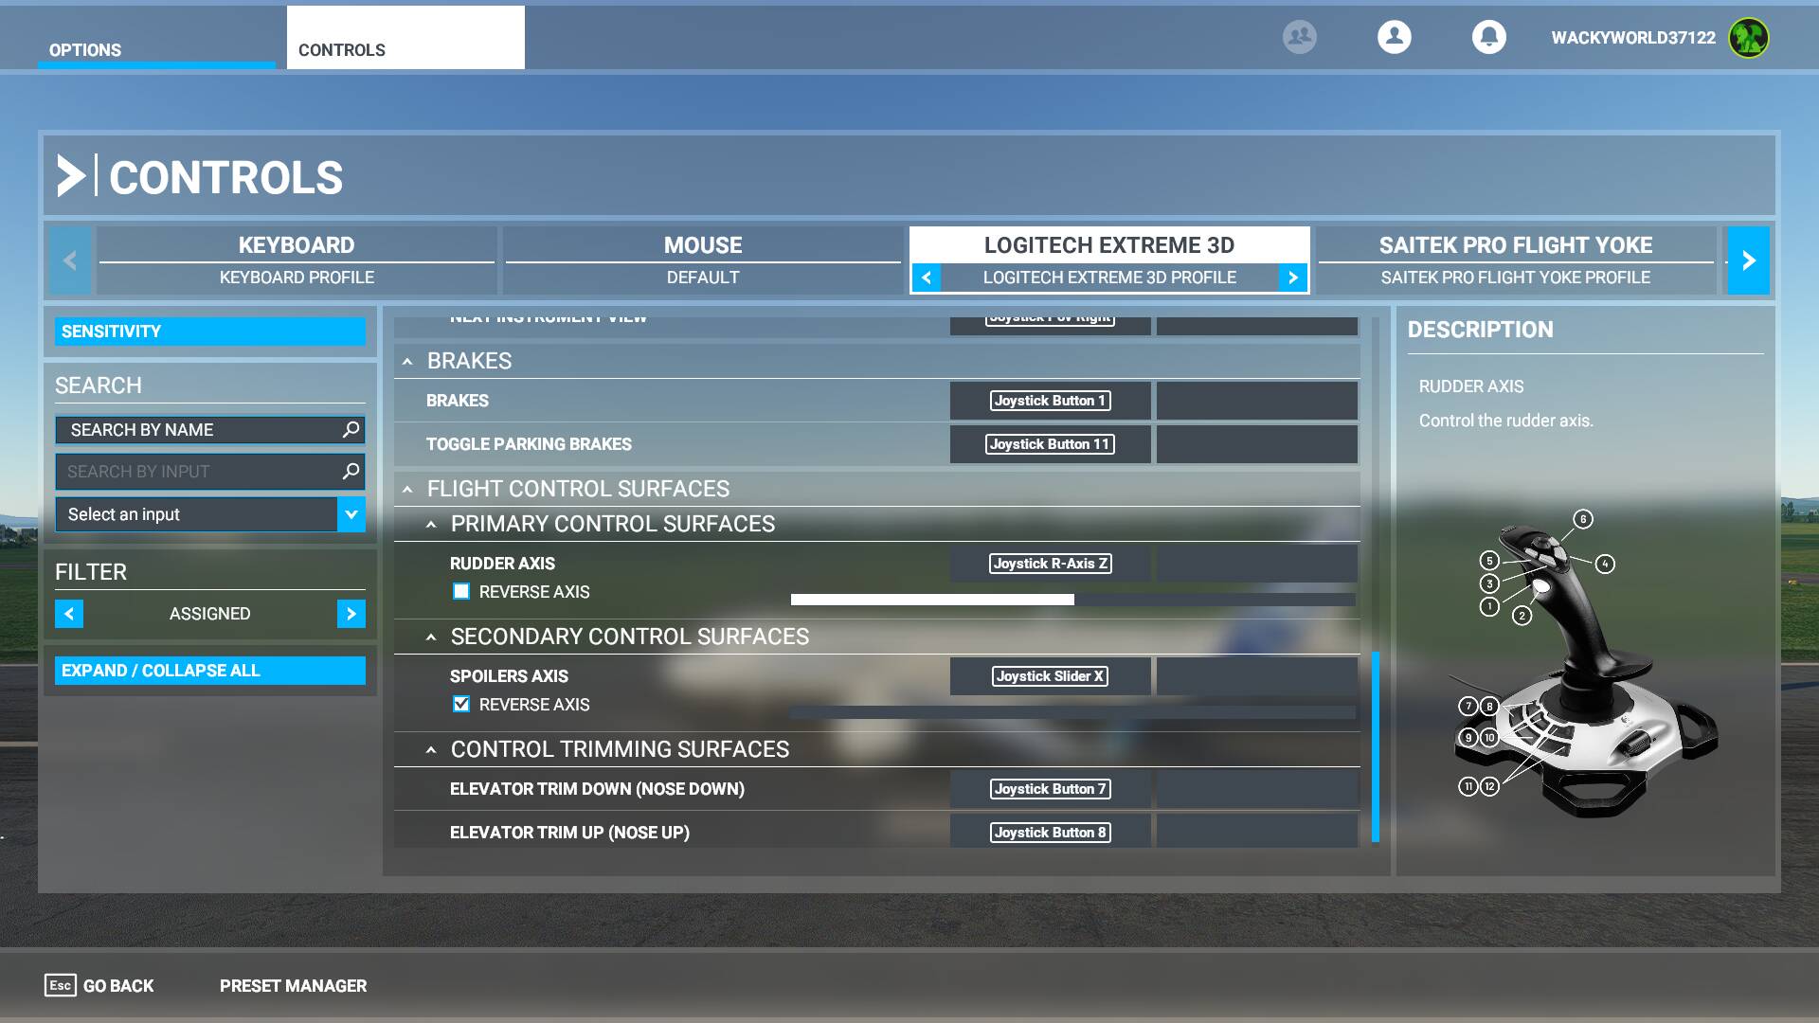Viewport: 1819px width, 1023px height.
Task: Enable Reverse Axis for Rudder Axis
Action: 461,592
